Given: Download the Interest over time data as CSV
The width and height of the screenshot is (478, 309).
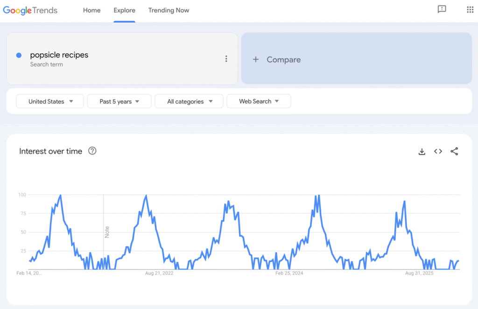Looking at the screenshot, I should [x=422, y=151].
